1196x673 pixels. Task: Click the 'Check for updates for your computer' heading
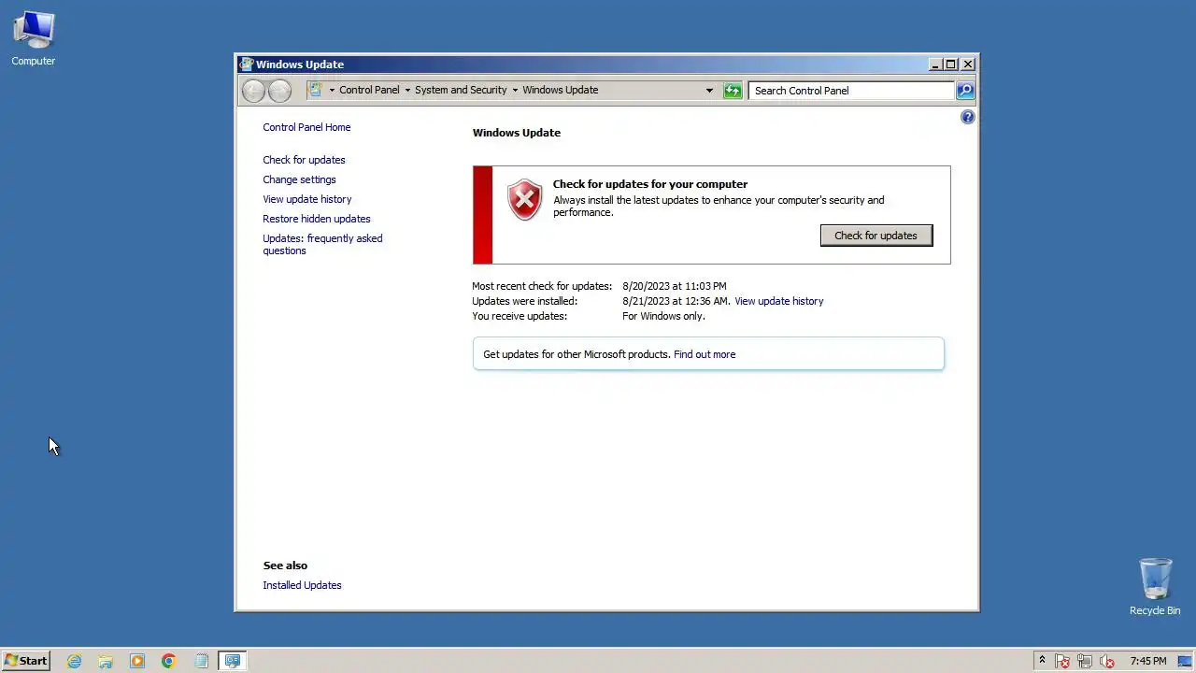click(649, 184)
